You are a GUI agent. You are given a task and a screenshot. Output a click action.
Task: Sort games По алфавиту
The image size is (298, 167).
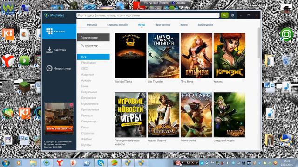point(93,45)
